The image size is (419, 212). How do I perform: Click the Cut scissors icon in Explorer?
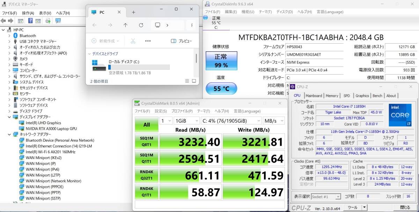point(133,41)
